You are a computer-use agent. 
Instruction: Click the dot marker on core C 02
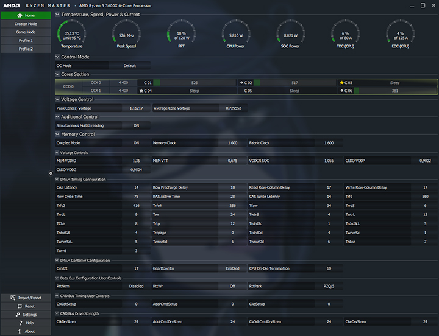tap(241, 83)
